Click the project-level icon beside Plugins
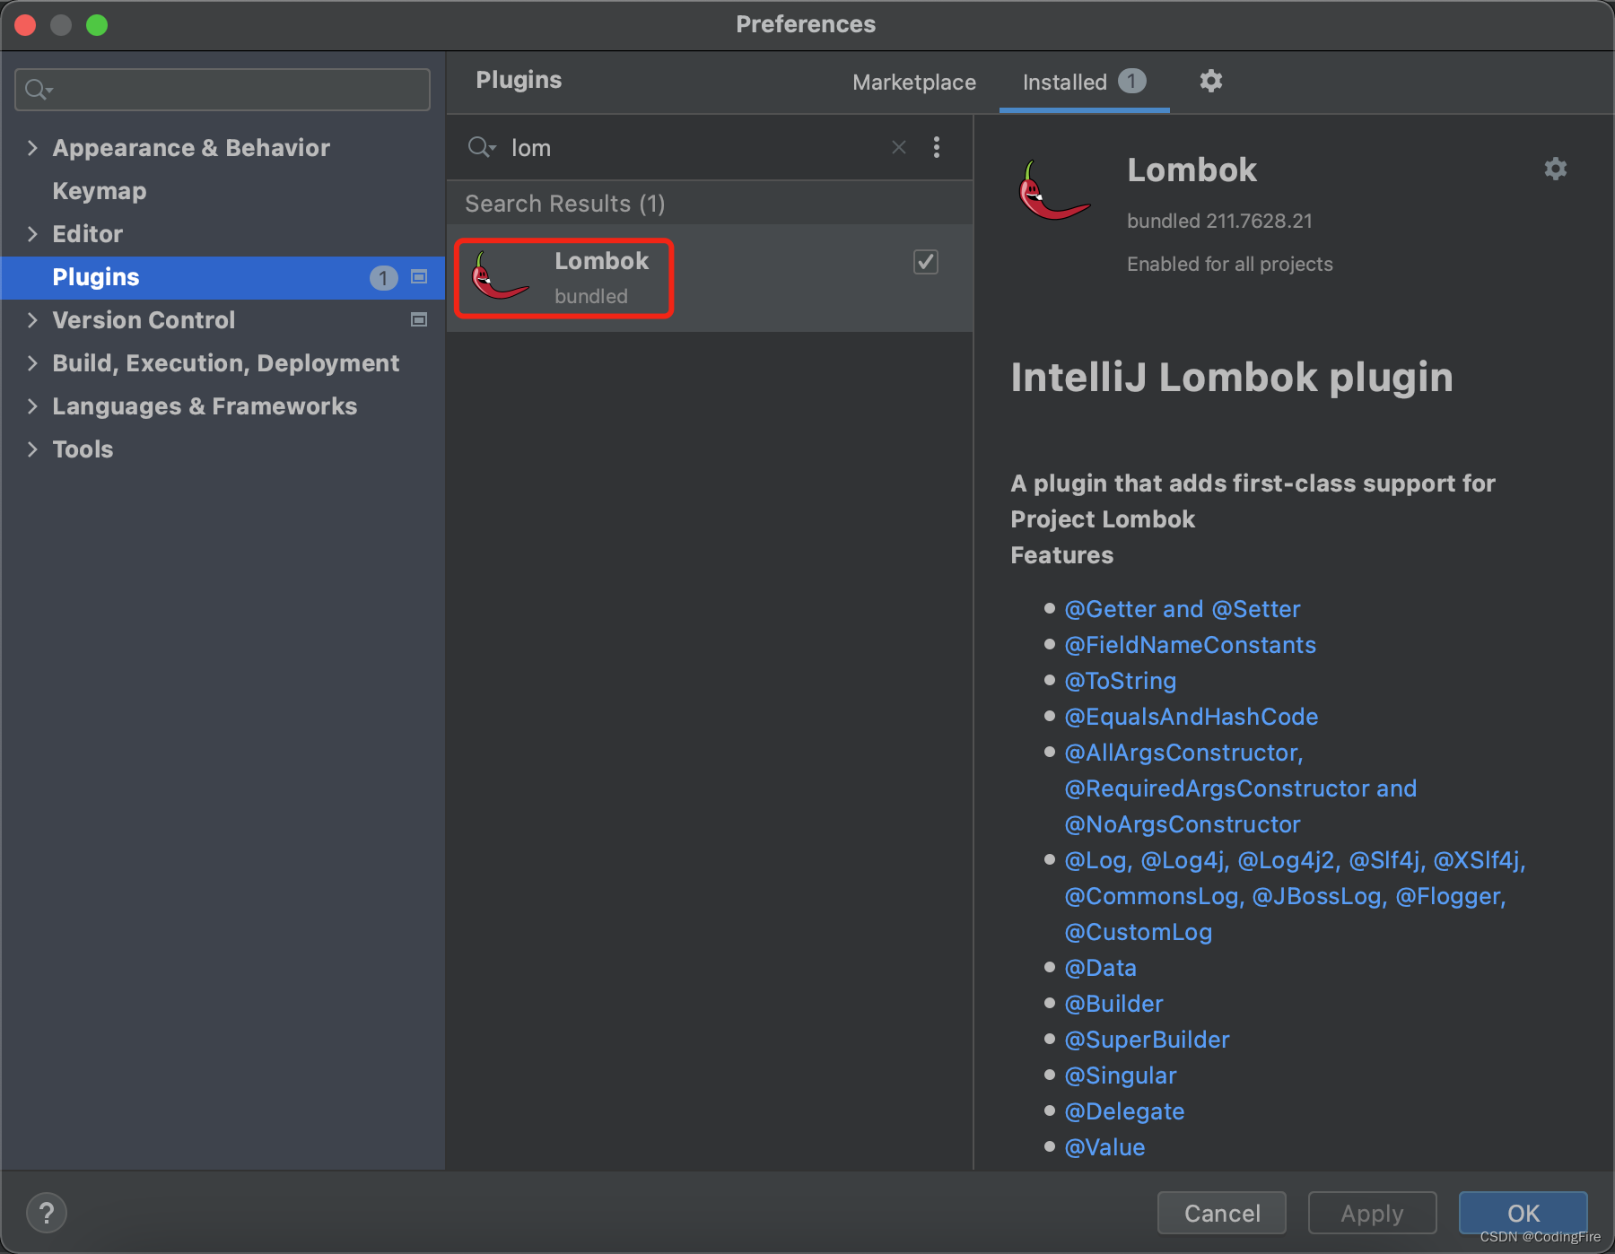1615x1254 pixels. coord(419,277)
